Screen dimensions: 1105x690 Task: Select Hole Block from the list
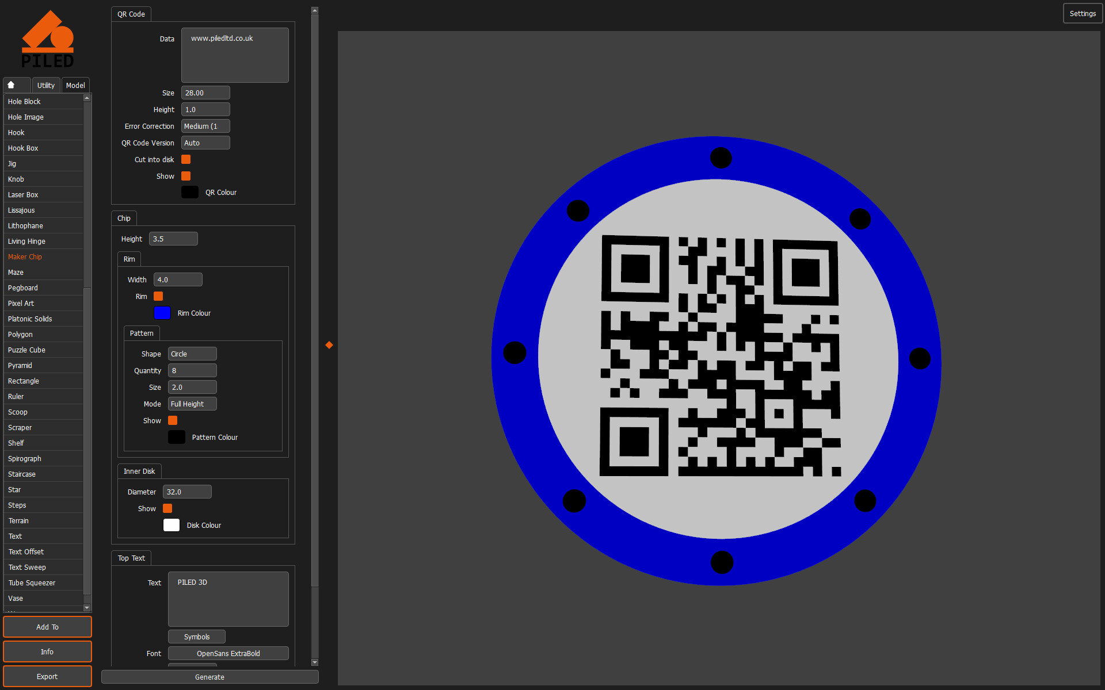pos(43,101)
